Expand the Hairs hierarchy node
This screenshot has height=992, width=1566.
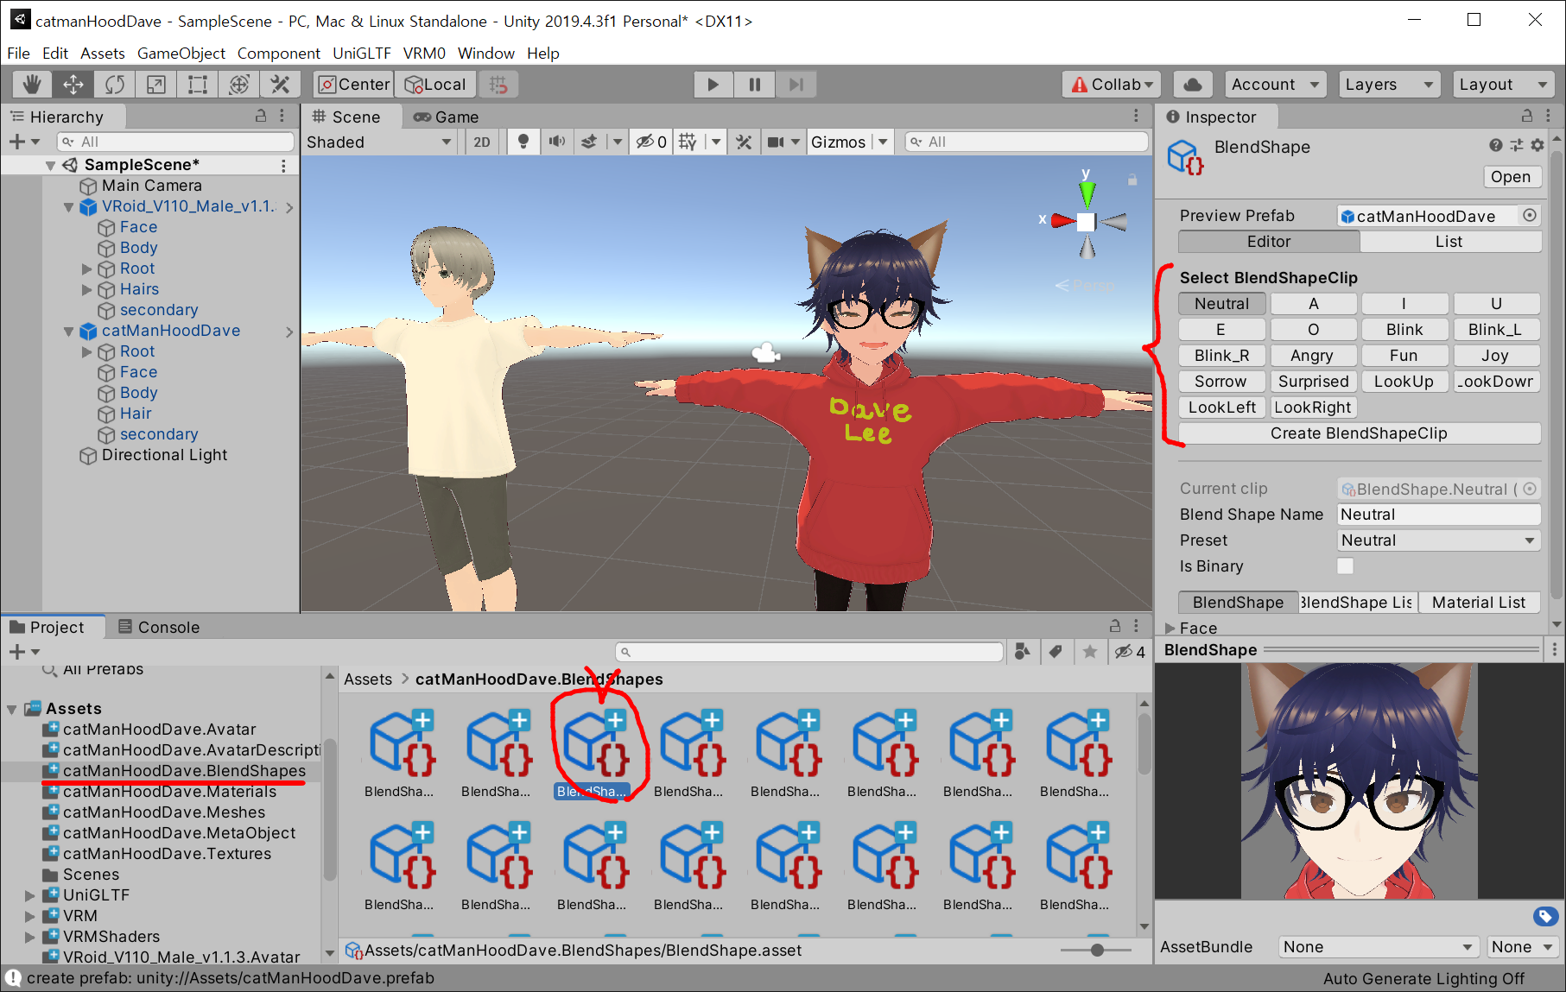pyautogui.click(x=86, y=289)
